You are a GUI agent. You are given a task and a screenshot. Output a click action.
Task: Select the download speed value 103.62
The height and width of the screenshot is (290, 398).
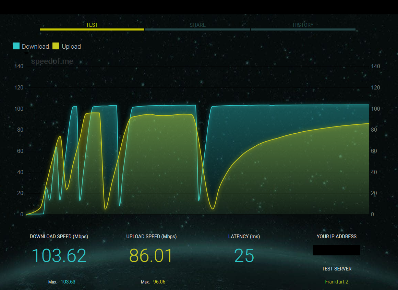59,255
